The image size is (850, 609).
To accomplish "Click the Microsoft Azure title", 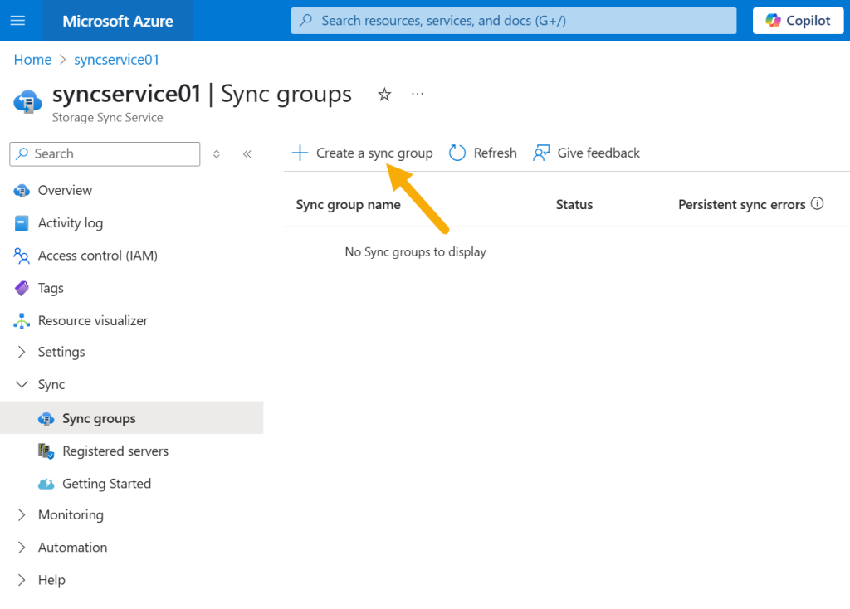I will point(118,21).
